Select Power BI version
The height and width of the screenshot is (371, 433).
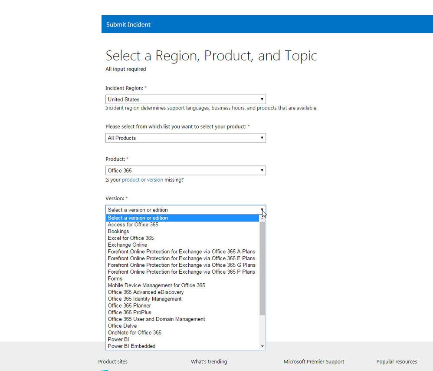tap(182, 339)
